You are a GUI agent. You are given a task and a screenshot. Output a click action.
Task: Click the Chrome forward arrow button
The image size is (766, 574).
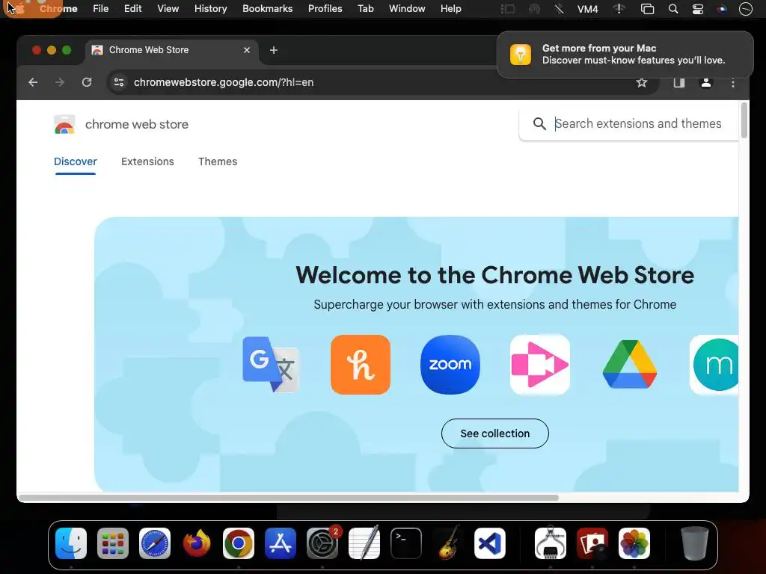tap(60, 82)
